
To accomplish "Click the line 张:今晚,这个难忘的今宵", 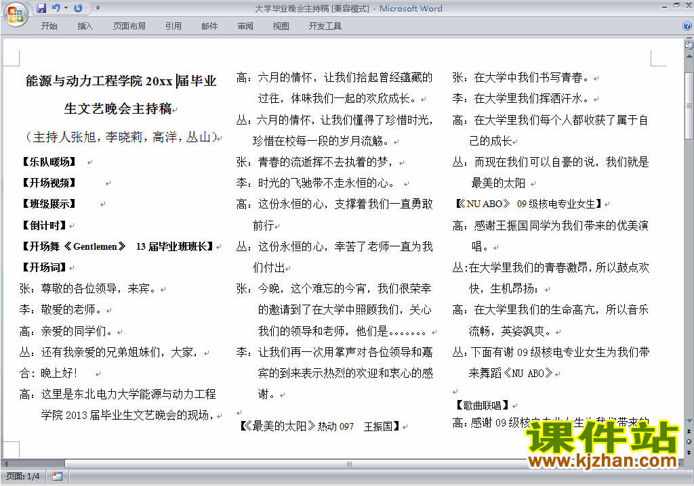I will 333,289.
